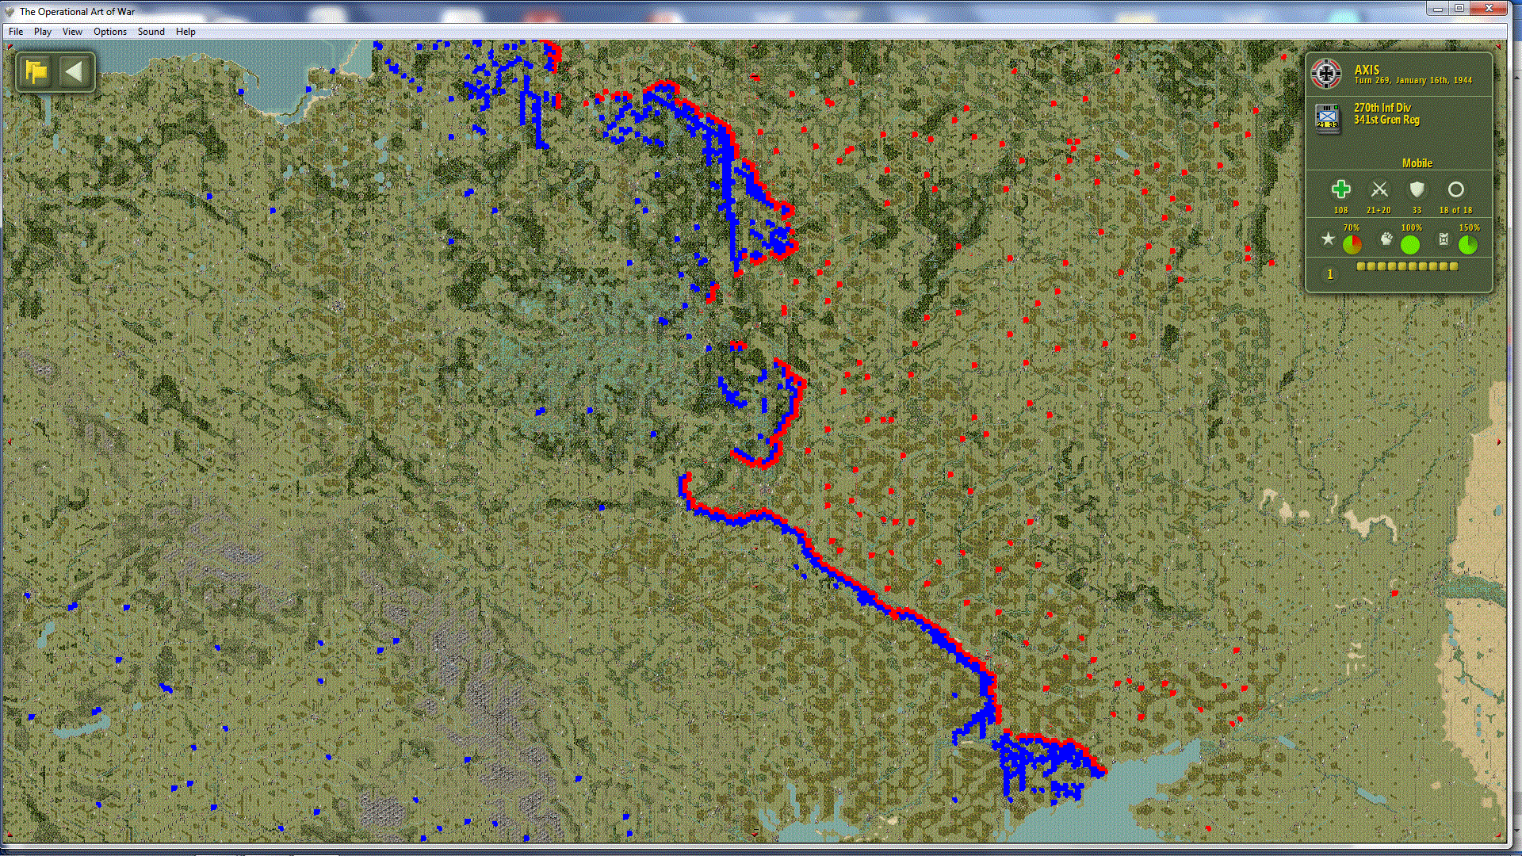Click "Turn 269, January 16th, 1944" text
The height and width of the screenshot is (856, 1522).
pyautogui.click(x=1413, y=80)
